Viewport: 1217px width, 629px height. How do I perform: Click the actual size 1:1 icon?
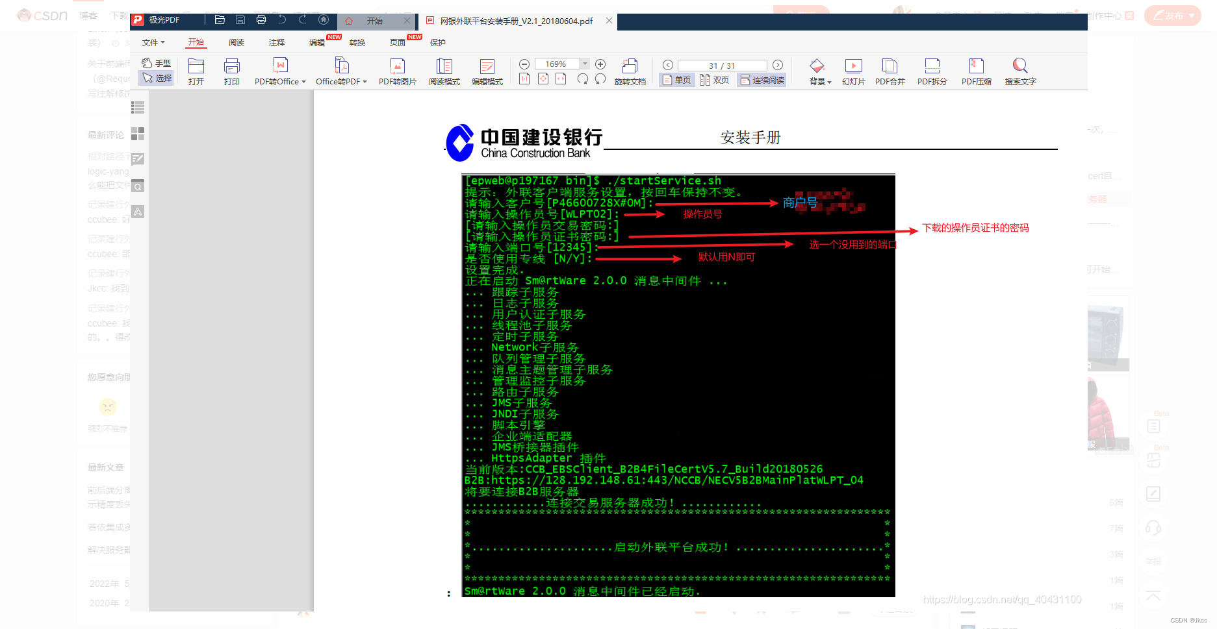(524, 79)
